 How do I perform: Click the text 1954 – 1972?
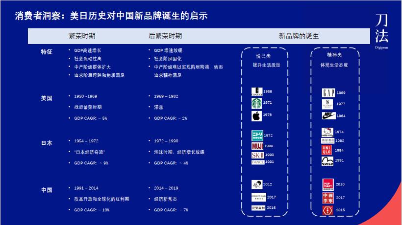coord(86,141)
